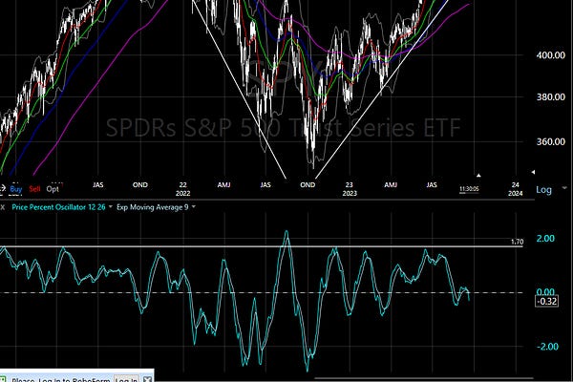The height and width of the screenshot is (382, 573).
Task: Click the horizontal scrollbar at chart bottom
Action: [424, 378]
